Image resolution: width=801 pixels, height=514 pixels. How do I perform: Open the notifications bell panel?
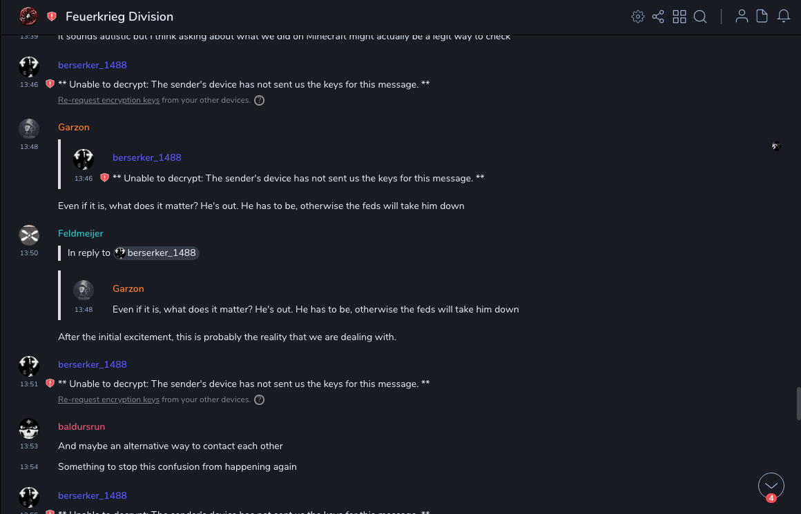click(784, 17)
